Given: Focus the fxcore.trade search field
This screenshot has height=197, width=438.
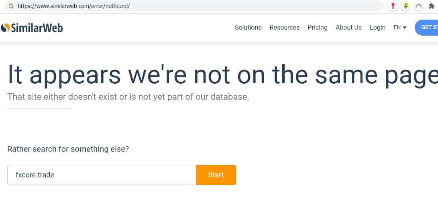Looking at the screenshot, I should [x=101, y=175].
